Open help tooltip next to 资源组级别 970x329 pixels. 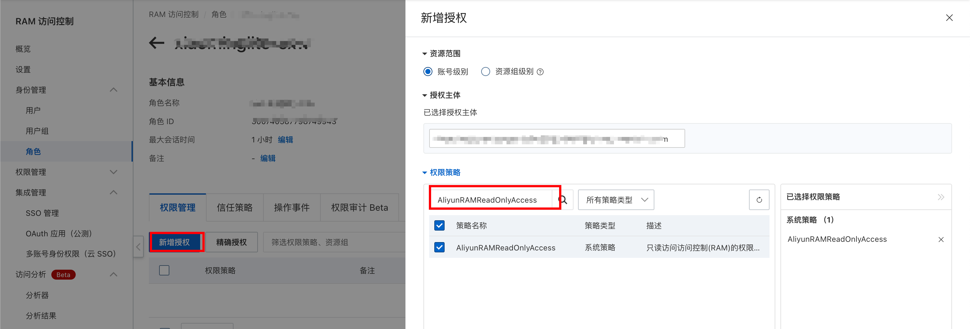coord(540,72)
